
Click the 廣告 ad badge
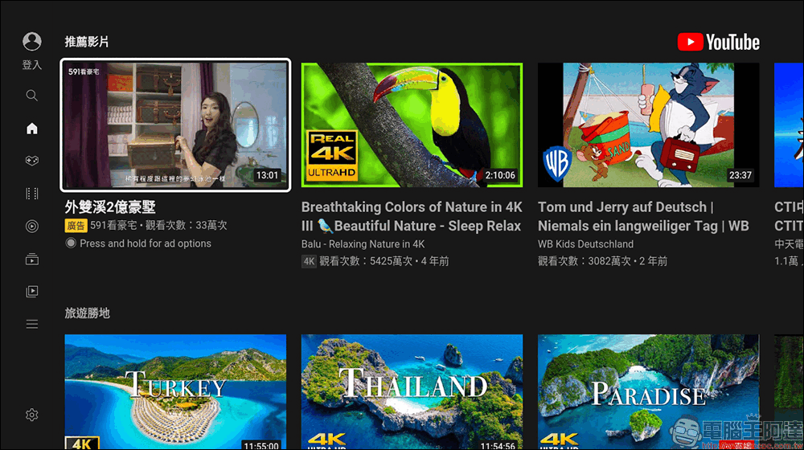(76, 226)
